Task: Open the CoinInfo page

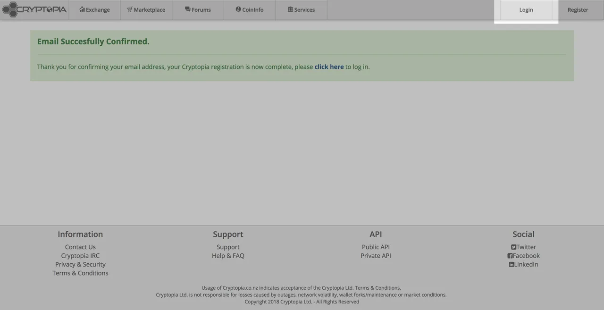Action: [250, 10]
